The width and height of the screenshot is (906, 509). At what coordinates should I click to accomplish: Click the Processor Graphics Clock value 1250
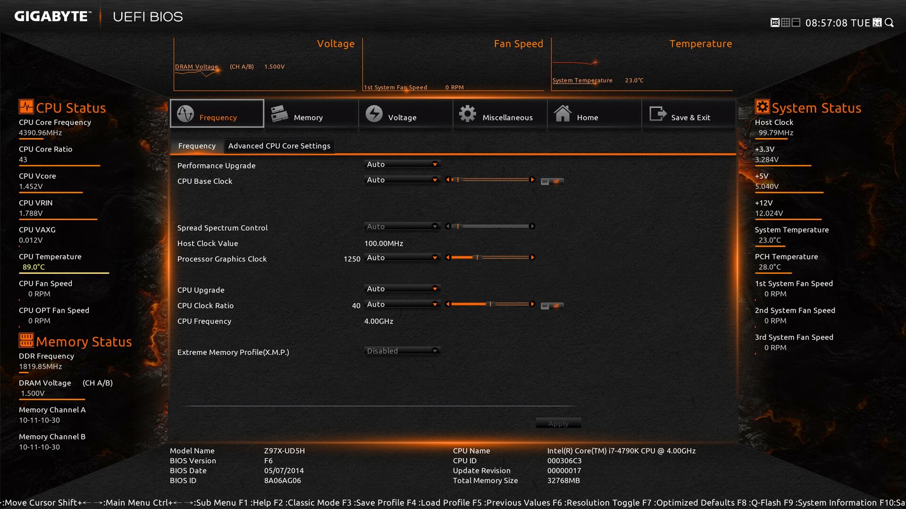pyautogui.click(x=352, y=259)
